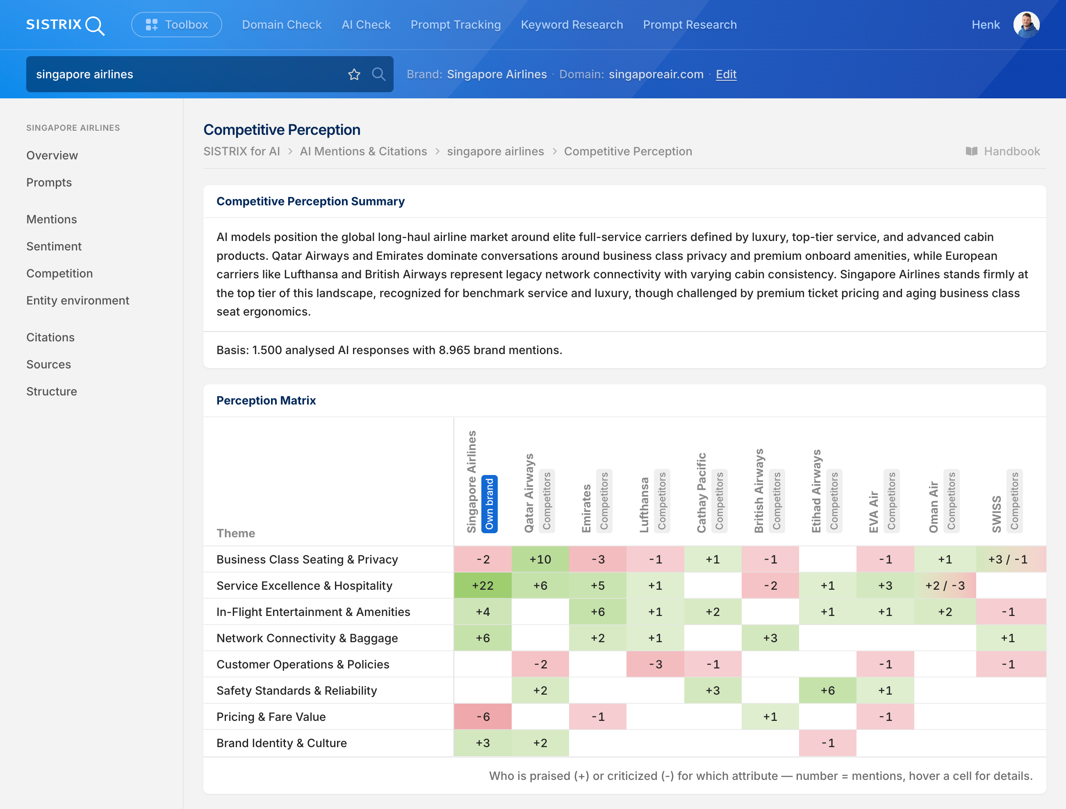Select Entity environment in the sidebar
The height and width of the screenshot is (809, 1066).
tap(77, 300)
